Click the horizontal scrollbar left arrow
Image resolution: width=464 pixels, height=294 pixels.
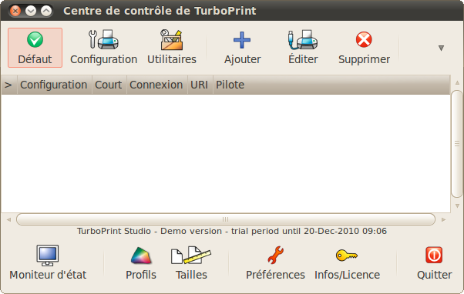[x=8, y=219]
